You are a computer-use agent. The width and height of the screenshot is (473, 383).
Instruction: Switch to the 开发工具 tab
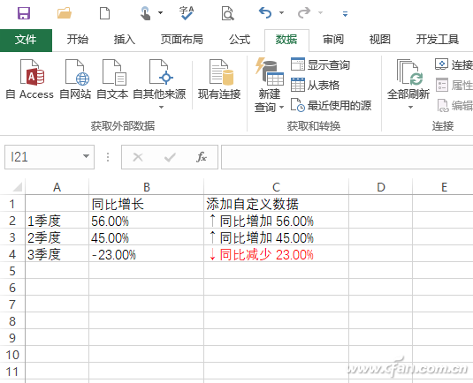pyautogui.click(x=438, y=40)
